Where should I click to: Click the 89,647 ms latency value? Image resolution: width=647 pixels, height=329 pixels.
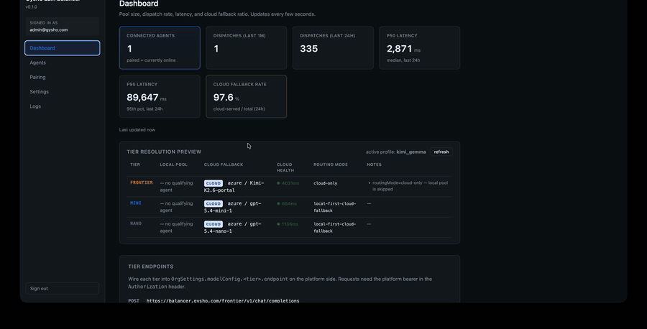tap(147, 97)
